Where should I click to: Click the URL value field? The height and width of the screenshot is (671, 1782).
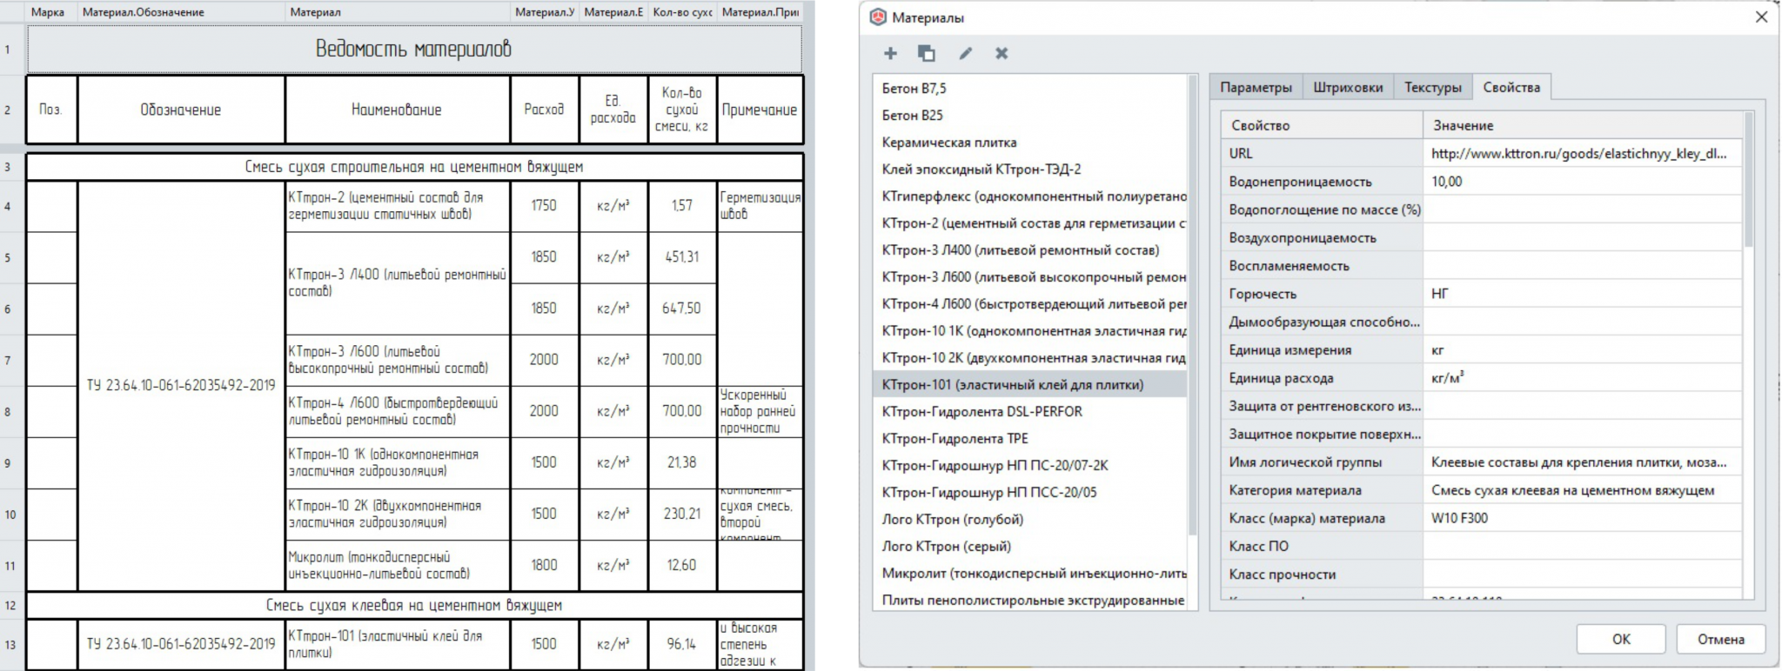click(1579, 153)
